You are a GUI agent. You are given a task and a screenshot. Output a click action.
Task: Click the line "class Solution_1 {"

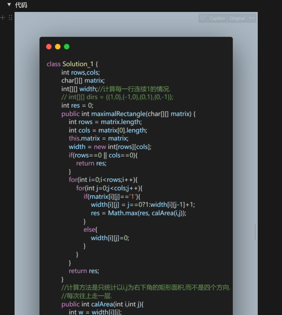(72, 64)
